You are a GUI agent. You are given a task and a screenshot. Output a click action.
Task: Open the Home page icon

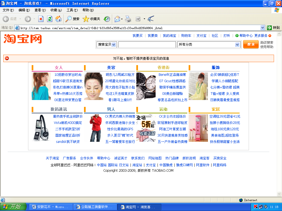58,19
